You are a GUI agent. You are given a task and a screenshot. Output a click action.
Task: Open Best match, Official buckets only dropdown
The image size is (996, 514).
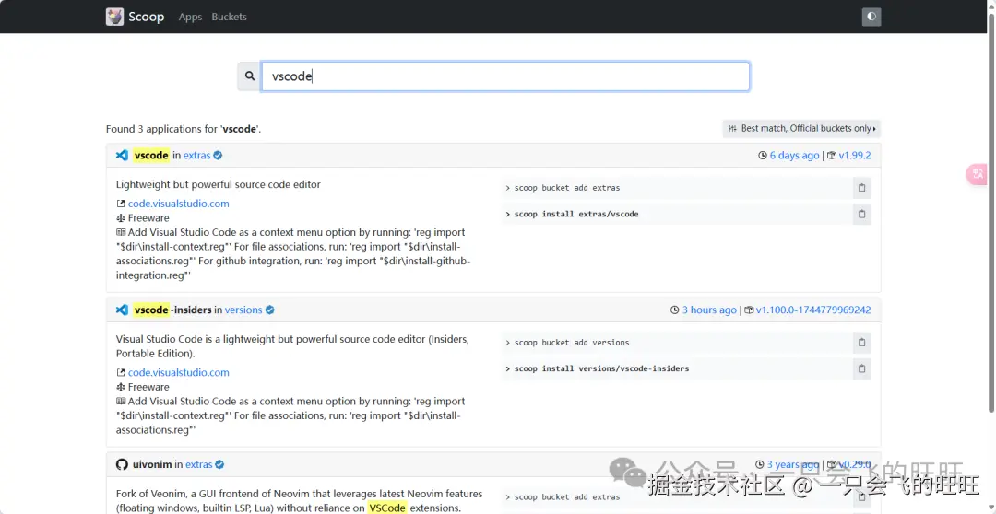801,128
